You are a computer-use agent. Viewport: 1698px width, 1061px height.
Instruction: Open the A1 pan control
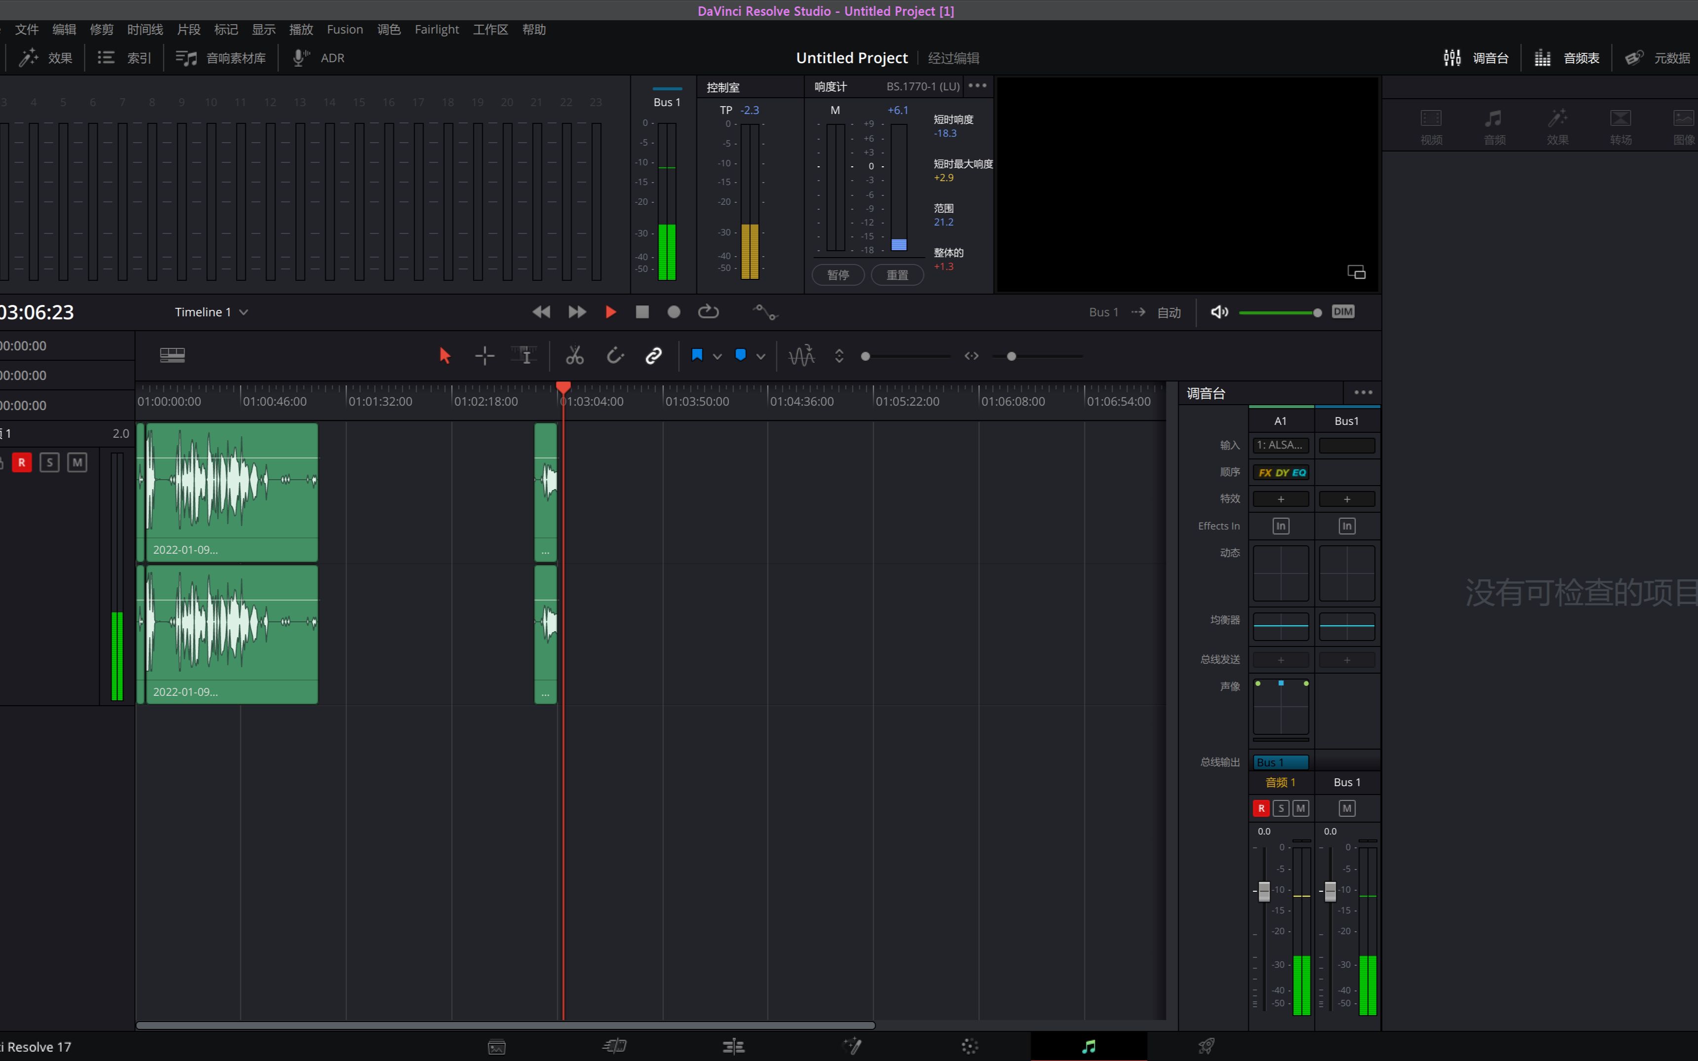1280,707
